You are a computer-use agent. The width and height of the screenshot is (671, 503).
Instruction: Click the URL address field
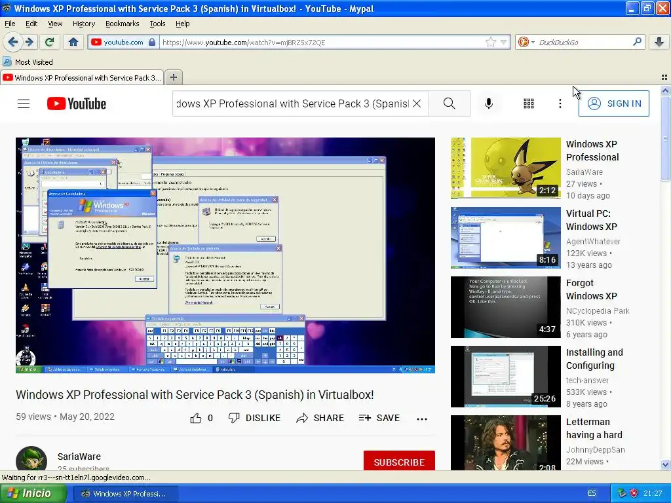[x=322, y=42]
